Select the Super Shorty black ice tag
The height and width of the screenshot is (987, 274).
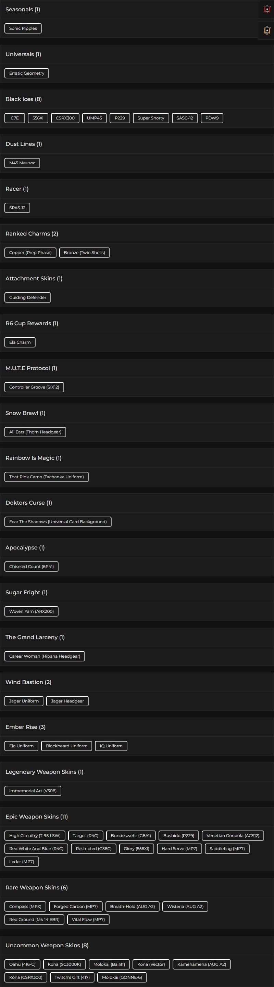(151, 118)
